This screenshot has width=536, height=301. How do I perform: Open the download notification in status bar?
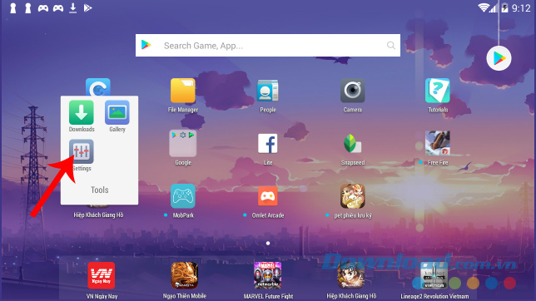[x=72, y=7]
